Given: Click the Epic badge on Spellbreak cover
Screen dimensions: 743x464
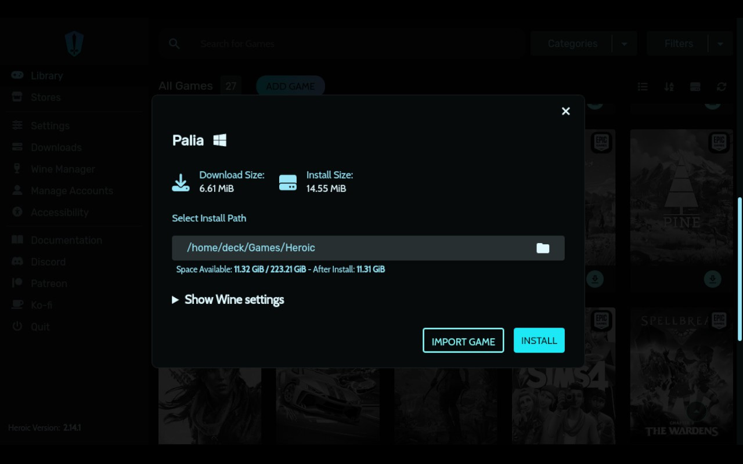Looking at the screenshot, I should click(719, 321).
